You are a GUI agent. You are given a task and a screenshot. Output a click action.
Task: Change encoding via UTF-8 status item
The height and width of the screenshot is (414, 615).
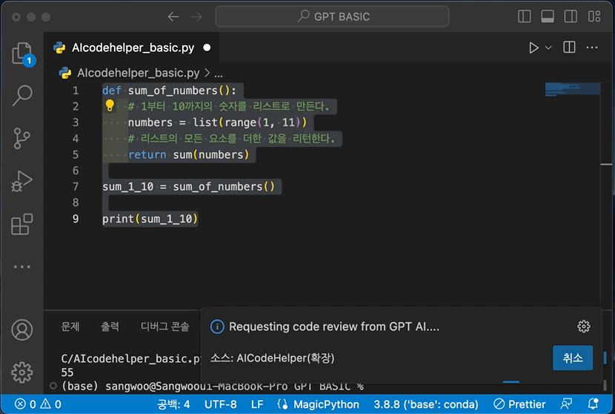click(x=220, y=404)
